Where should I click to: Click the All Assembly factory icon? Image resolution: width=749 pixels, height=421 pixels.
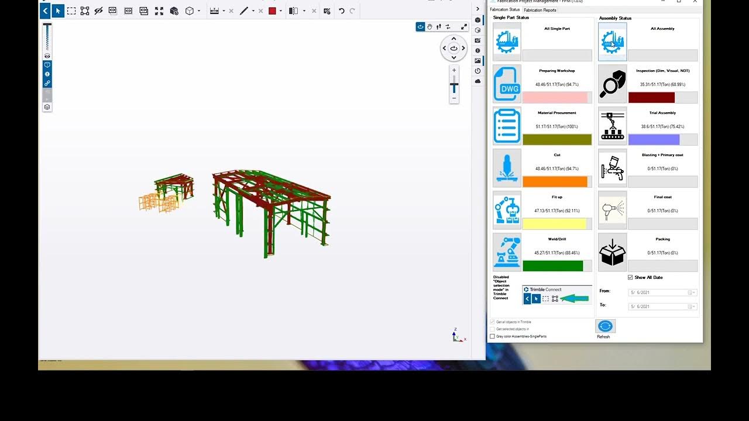click(x=613, y=42)
